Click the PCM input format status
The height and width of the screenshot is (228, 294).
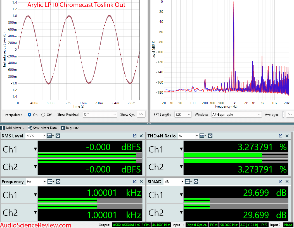point(214,225)
